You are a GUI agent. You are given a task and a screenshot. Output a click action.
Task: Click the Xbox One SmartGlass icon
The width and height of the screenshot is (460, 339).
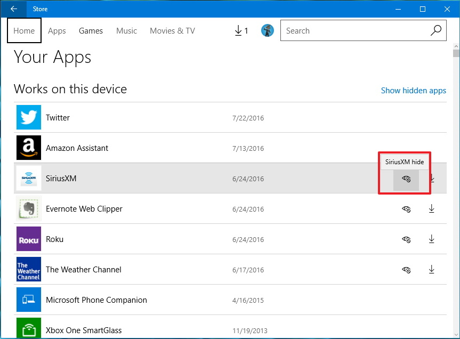[x=28, y=328]
